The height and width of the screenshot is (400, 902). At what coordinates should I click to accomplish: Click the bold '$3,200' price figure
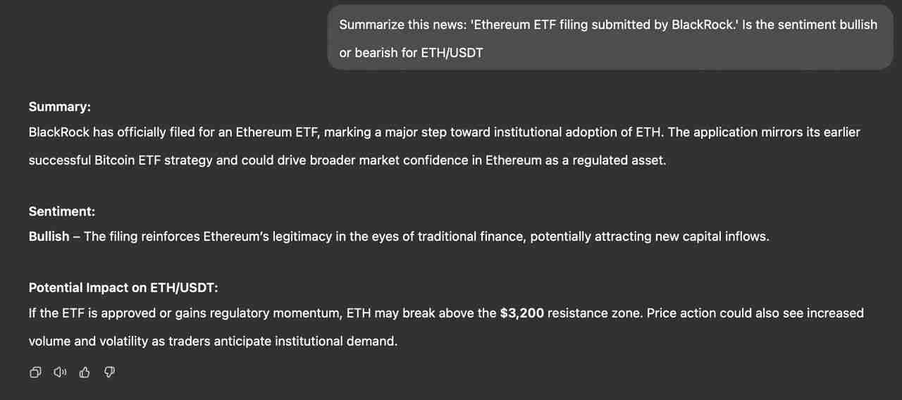pyautogui.click(x=521, y=313)
